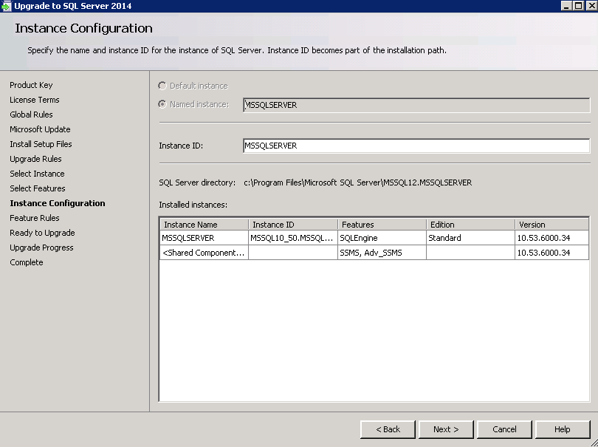This screenshot has width=598, height=447.
Task: Select the Install Setup Files step
Action: 41,144
